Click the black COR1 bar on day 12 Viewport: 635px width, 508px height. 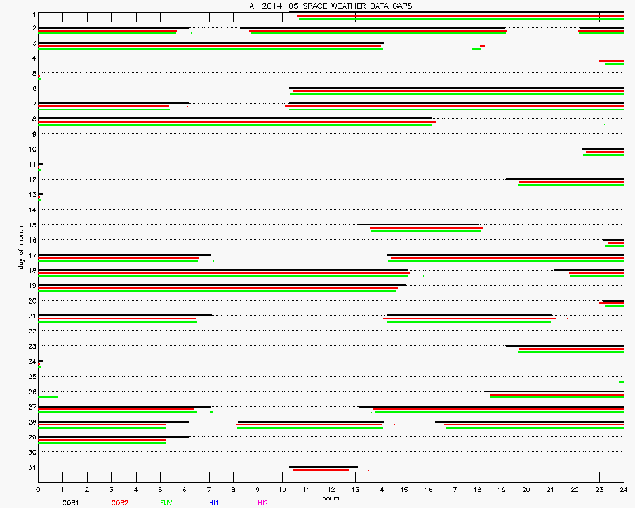pos(565,179)
